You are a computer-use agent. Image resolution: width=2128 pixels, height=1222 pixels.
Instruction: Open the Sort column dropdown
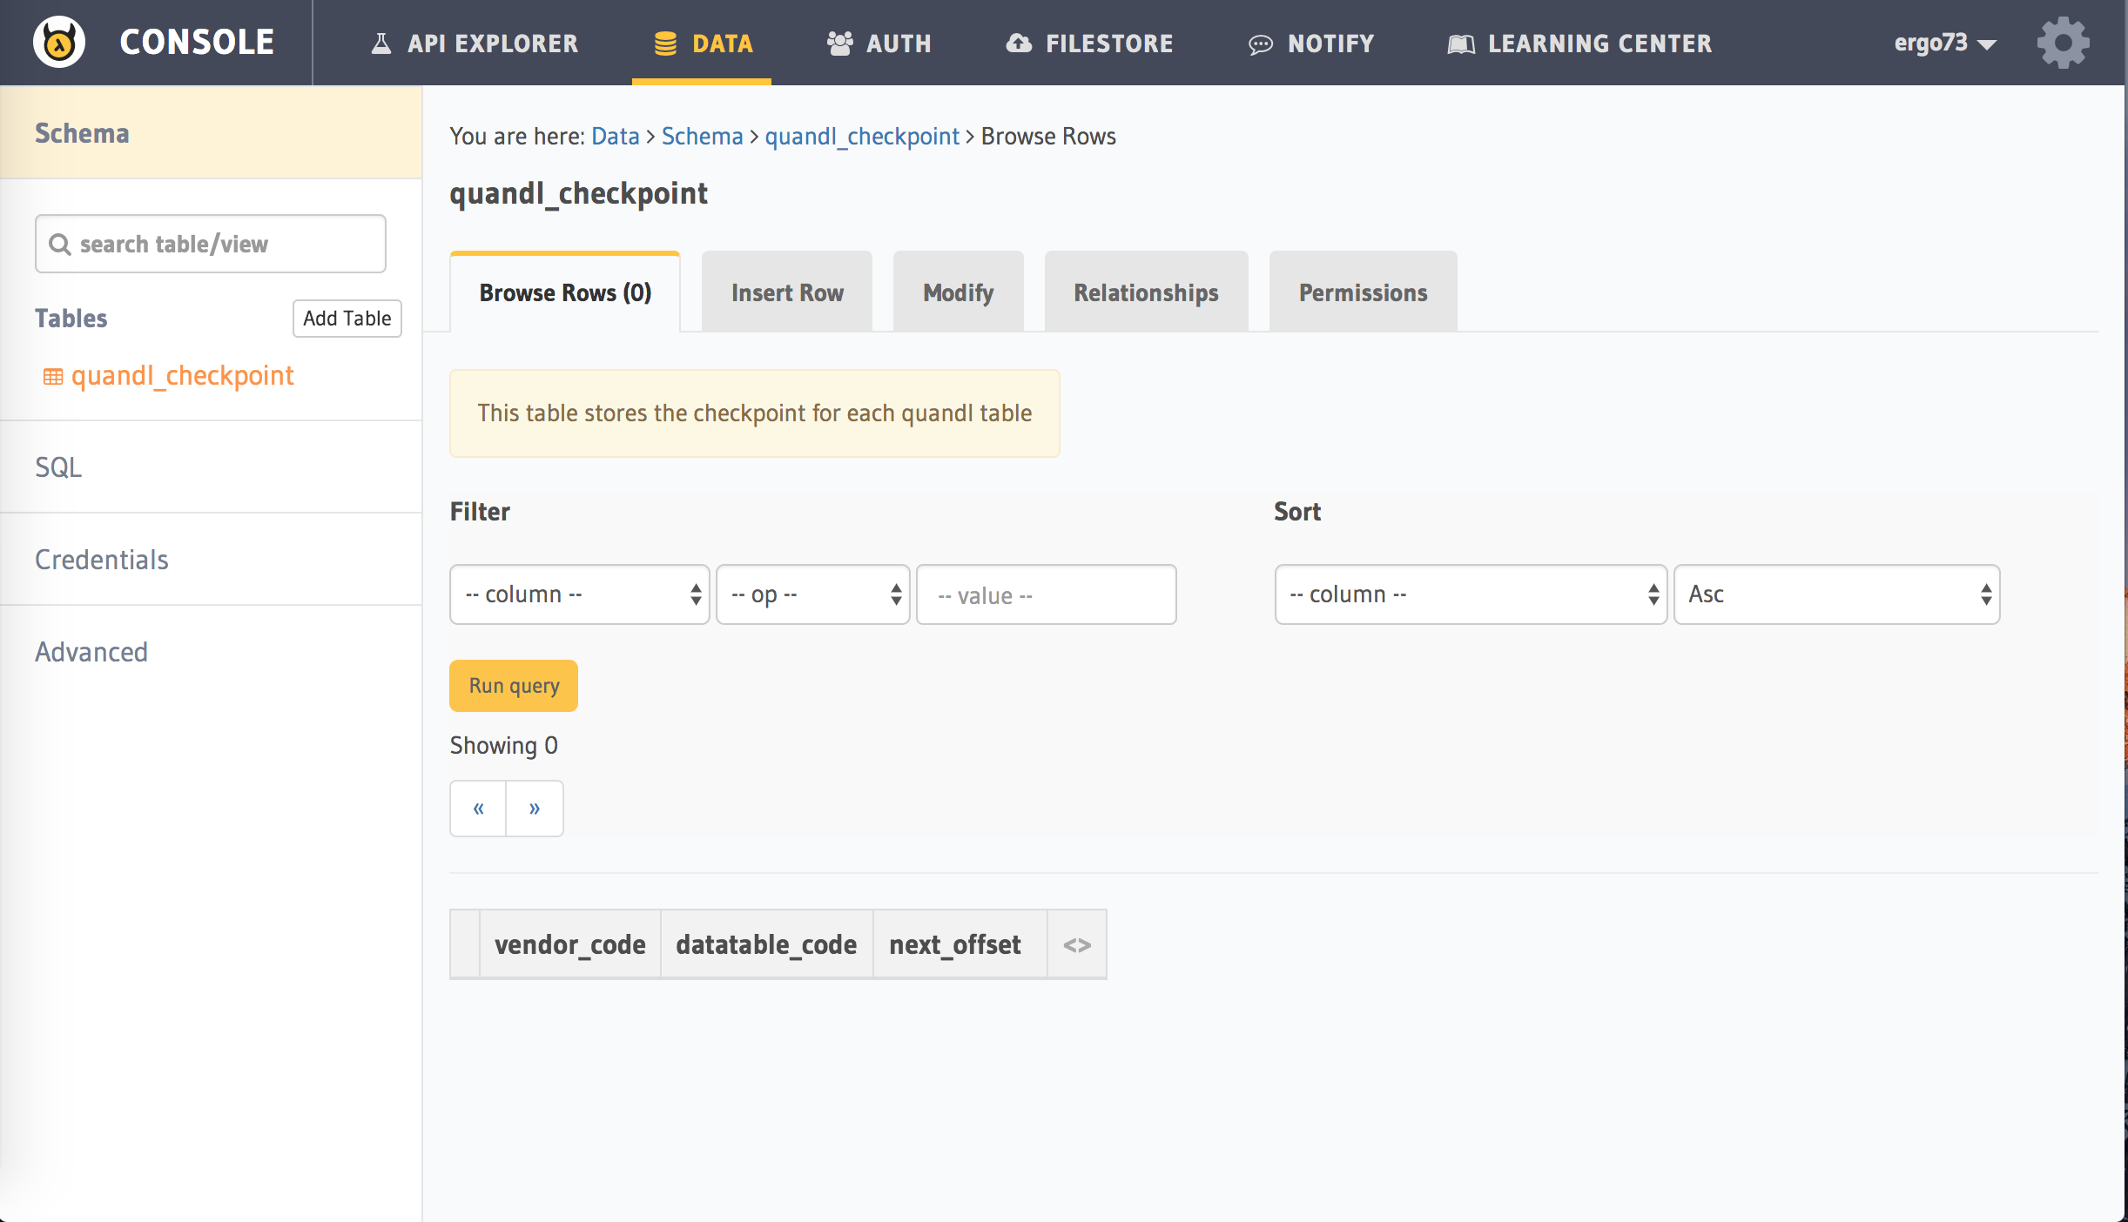click(x=1470, y=594)
